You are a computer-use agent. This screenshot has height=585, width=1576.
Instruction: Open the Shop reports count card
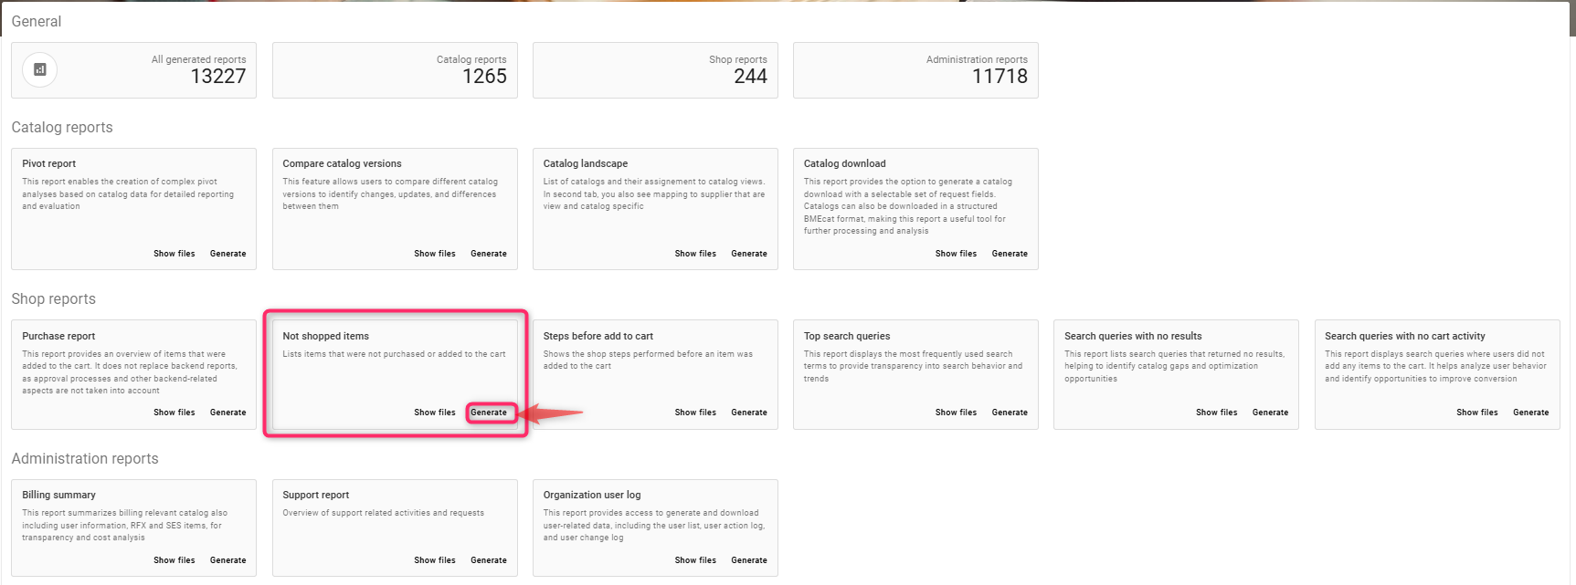click(x=655, y=70)
